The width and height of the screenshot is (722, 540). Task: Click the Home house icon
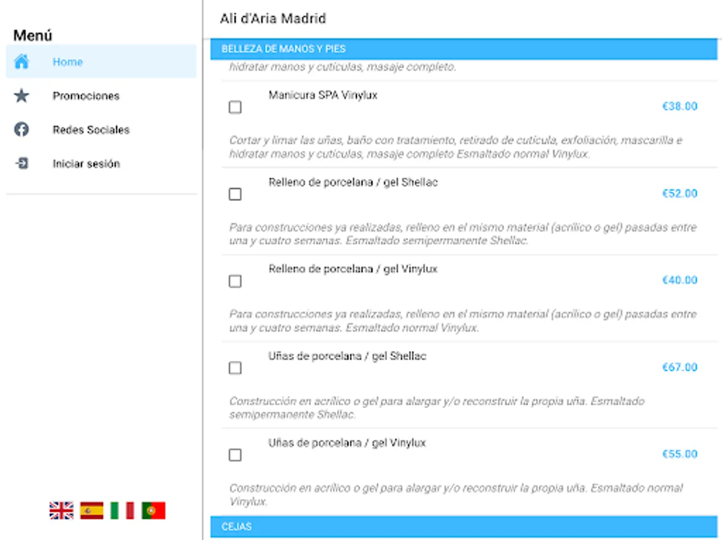click(x=22, y=62)
